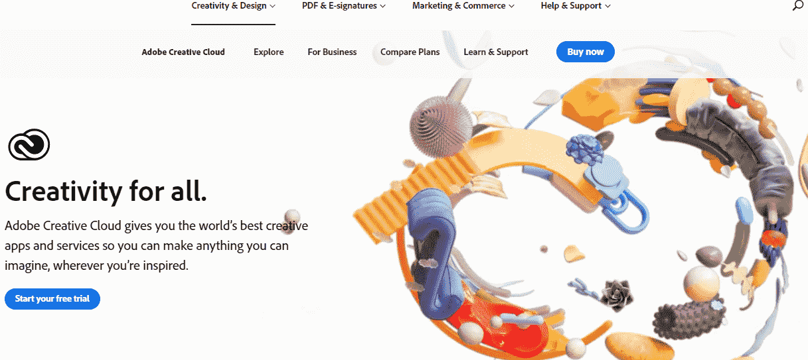Go to the Explore tab
Viewport: 808px width, 360px height.
click(269, 52)
